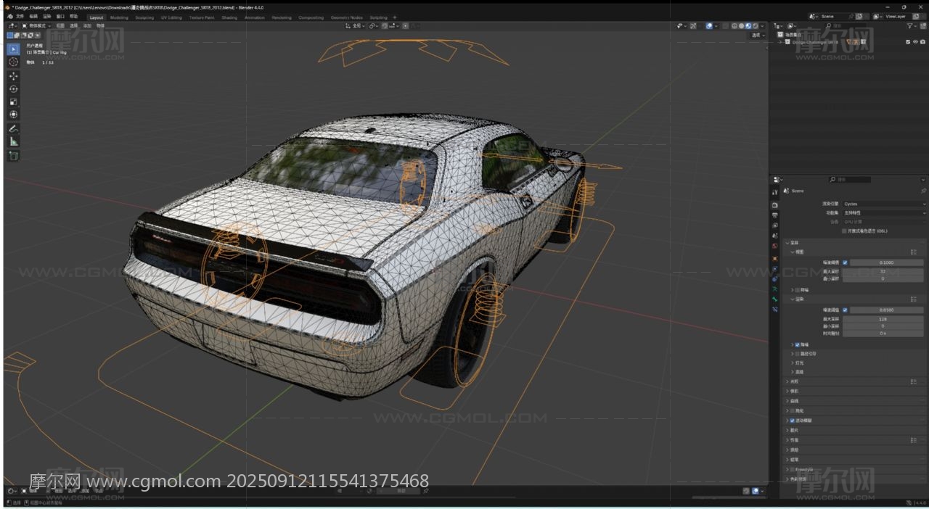
Task: Switch to the Shading workspace tab
Action: (229, 17)
